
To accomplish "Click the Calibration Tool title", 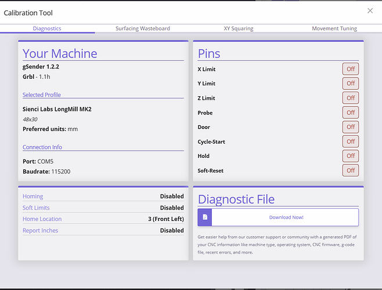I will (x=28, y=13).
